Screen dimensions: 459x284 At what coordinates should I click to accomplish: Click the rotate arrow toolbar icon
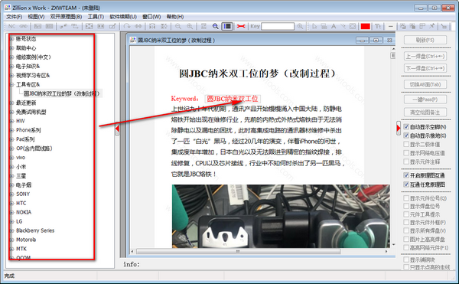click(126, 26)
